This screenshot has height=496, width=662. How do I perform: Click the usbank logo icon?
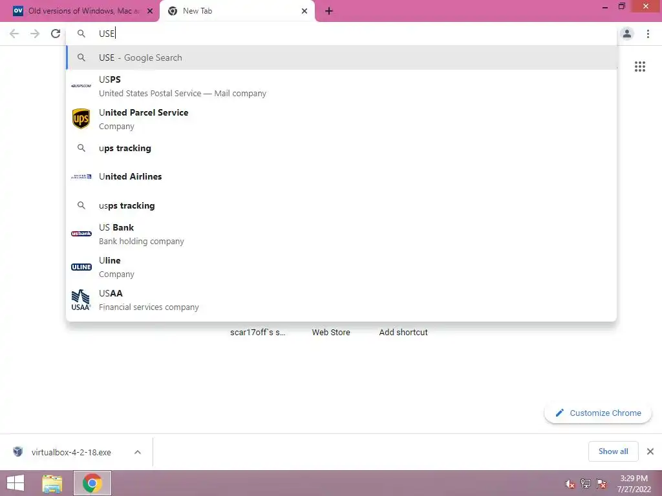click(x=81, y=234)
